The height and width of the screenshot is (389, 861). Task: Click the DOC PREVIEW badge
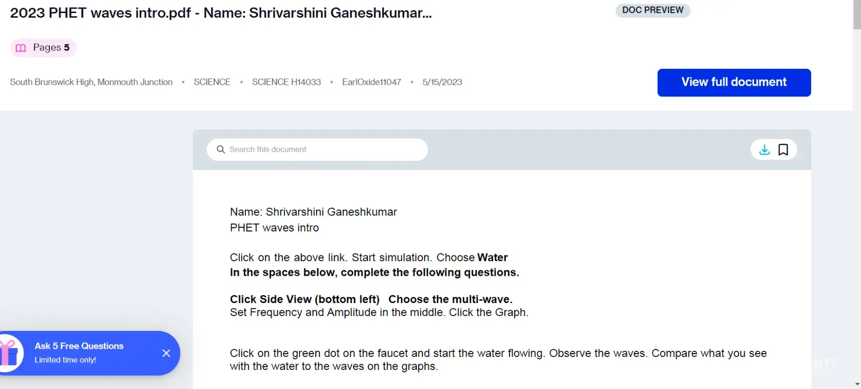(x=652, y=10)
